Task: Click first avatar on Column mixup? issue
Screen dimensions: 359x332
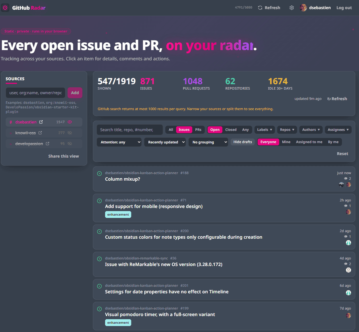Action: click(341, 185)
